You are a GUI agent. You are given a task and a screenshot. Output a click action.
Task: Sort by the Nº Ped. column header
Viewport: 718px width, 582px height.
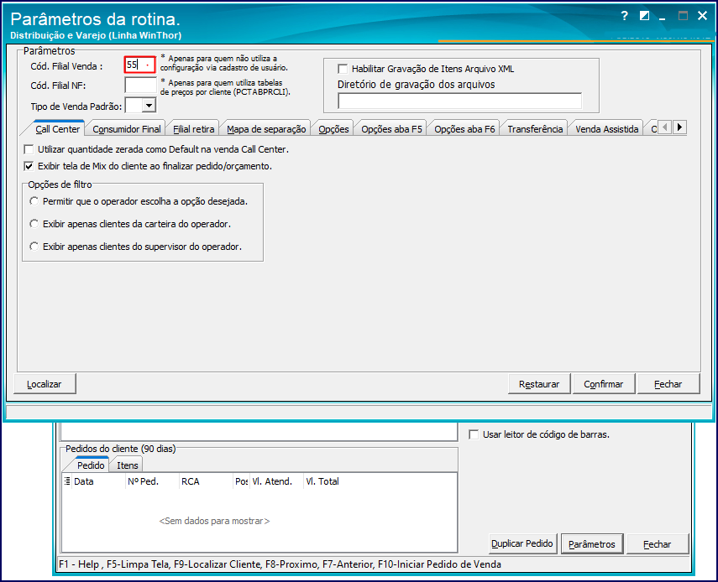[x=152, y=481]
